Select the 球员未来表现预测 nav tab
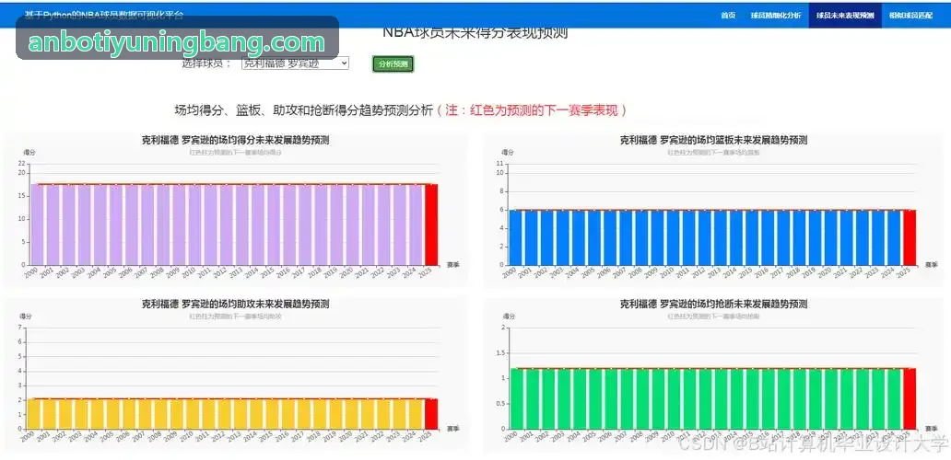 pos(844,15)
